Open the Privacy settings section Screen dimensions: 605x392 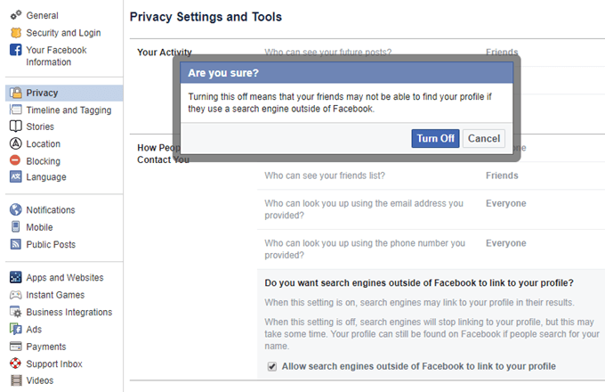[x=42, y=93]
